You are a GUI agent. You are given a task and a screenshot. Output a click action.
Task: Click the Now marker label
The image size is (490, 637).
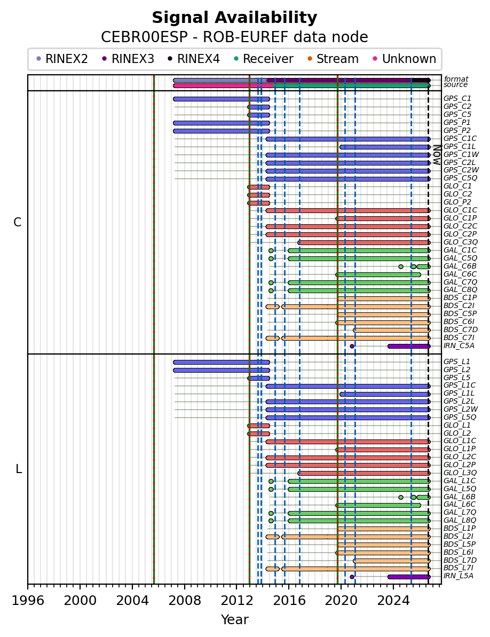tap(437, 155)
